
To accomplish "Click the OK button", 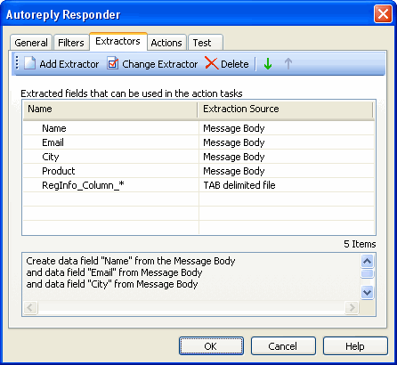I will click(211, 346).
